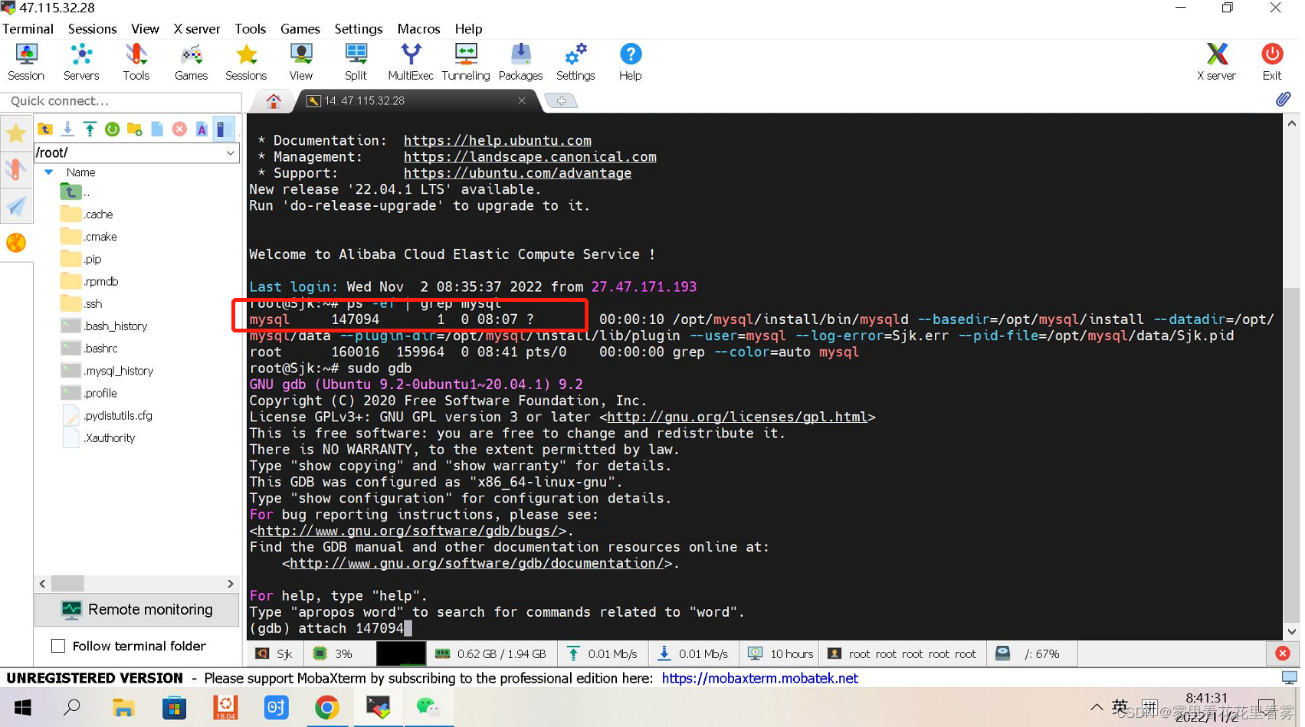Open the mobaxterm.mobatek.net link
1305x727 pixels.
tap(759, 678)
